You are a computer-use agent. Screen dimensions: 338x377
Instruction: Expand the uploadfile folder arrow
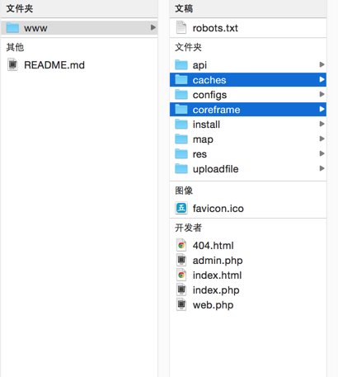(x=322, y=168)
